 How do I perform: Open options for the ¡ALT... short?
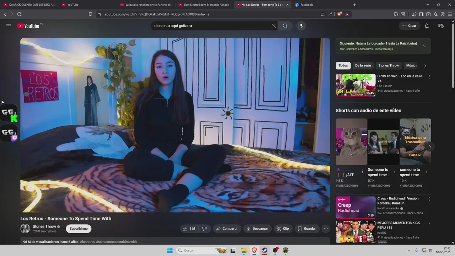363,171
